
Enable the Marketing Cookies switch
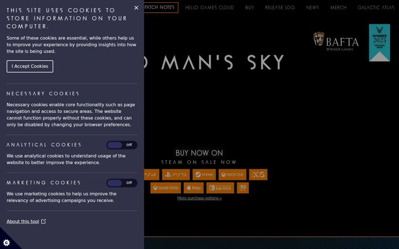pos(122,183)
